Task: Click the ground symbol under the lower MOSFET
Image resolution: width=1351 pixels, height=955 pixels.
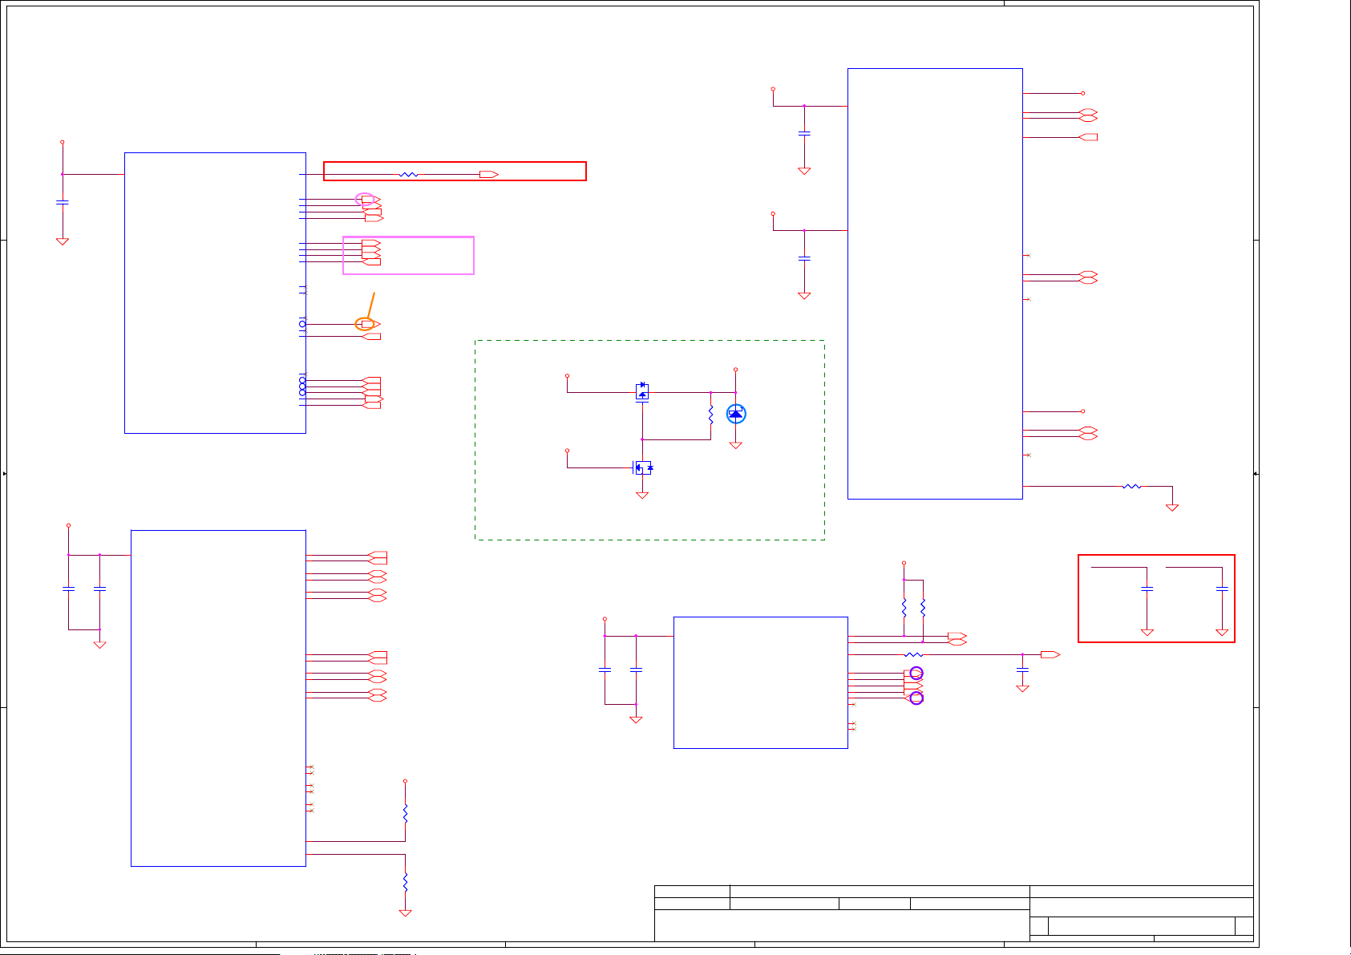Action: tap(641, 496)
